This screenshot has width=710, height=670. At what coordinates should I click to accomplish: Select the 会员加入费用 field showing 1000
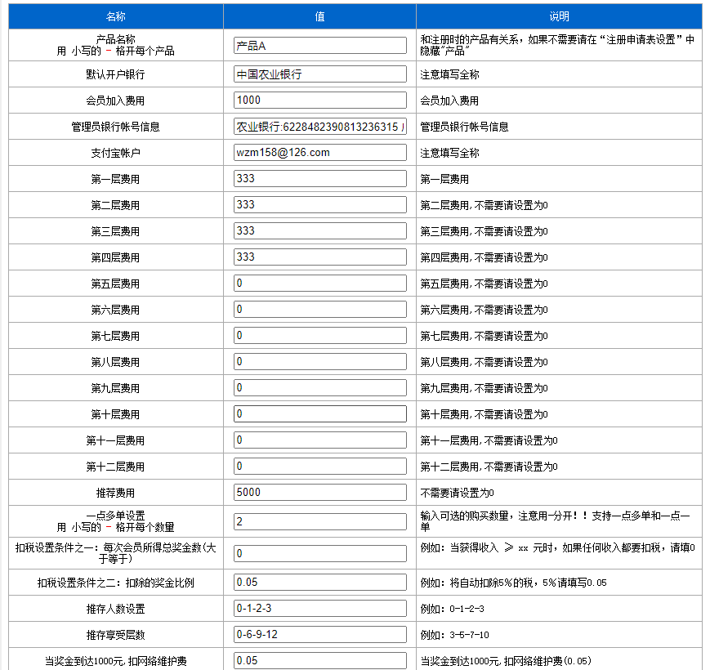pyautogui.click(x=319, y=100)
